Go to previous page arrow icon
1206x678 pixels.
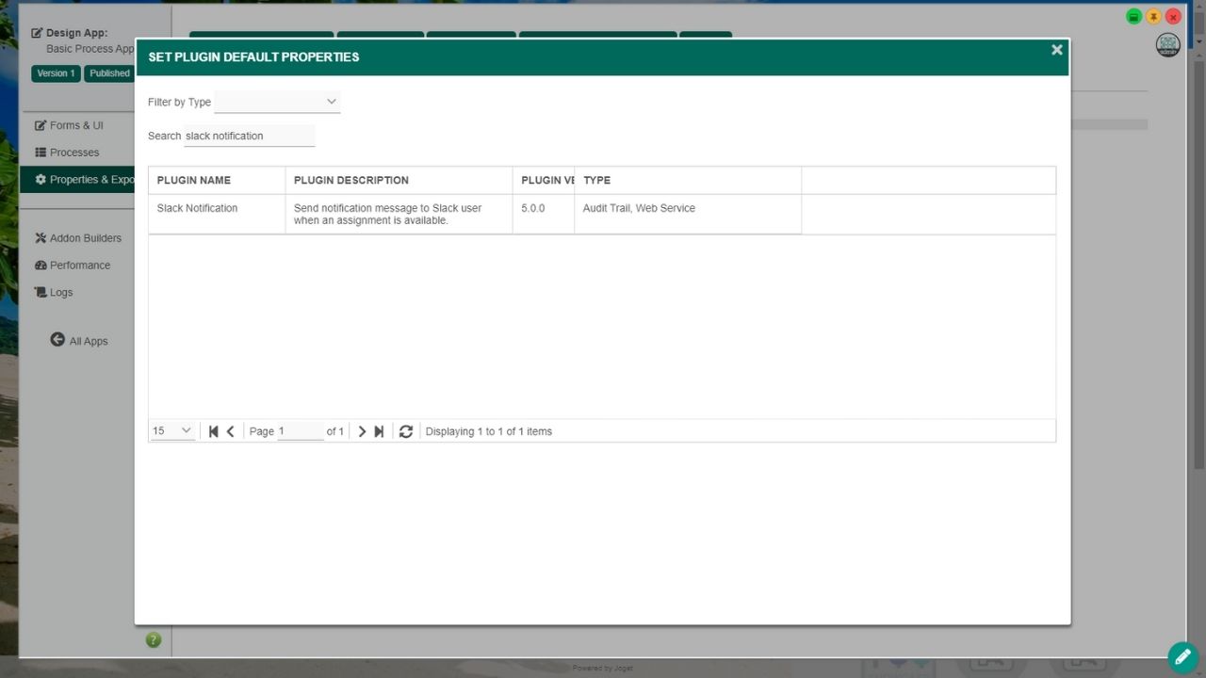[x=231, y=431]
